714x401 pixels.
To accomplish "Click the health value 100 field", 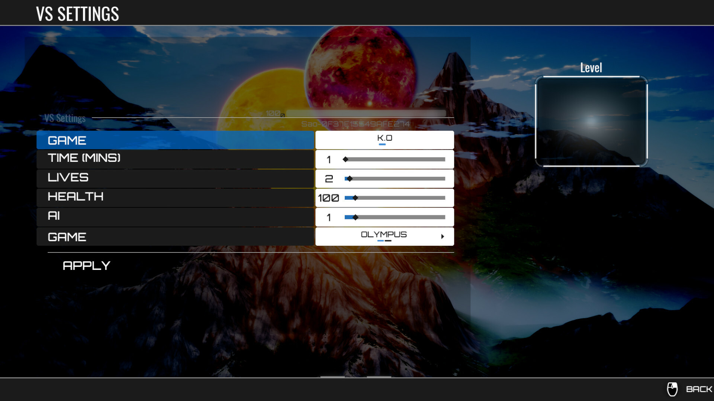I will pyautogui.click(x=329, y=198).
